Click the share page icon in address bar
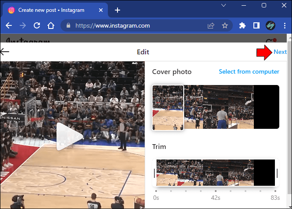This screenshot has width=292, height=209. pyautogui.click(x=211, y=25)
